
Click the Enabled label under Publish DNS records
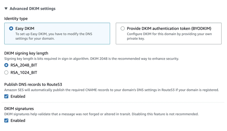[18, 96]
